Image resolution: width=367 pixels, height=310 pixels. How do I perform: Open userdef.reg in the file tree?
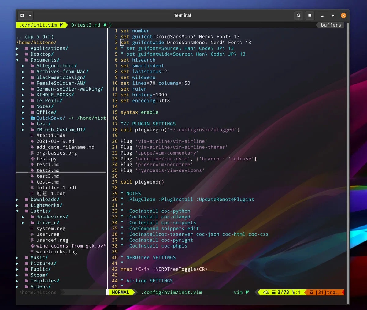[52, 240]
